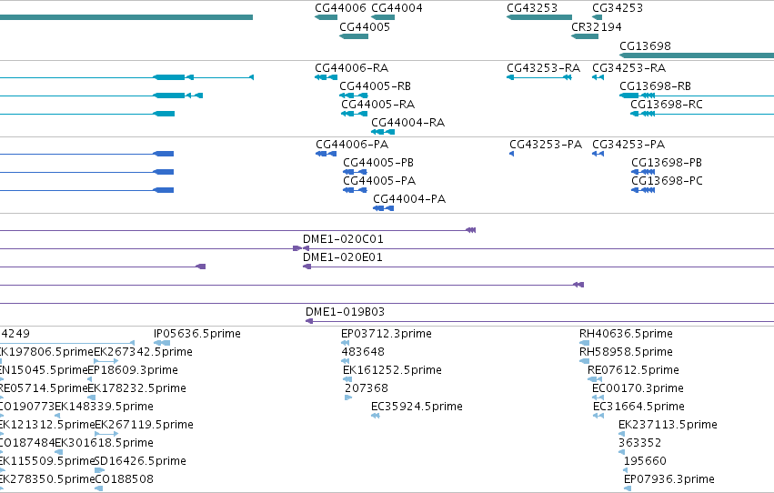Select the EC35924.5prime EST glyph

375,416
